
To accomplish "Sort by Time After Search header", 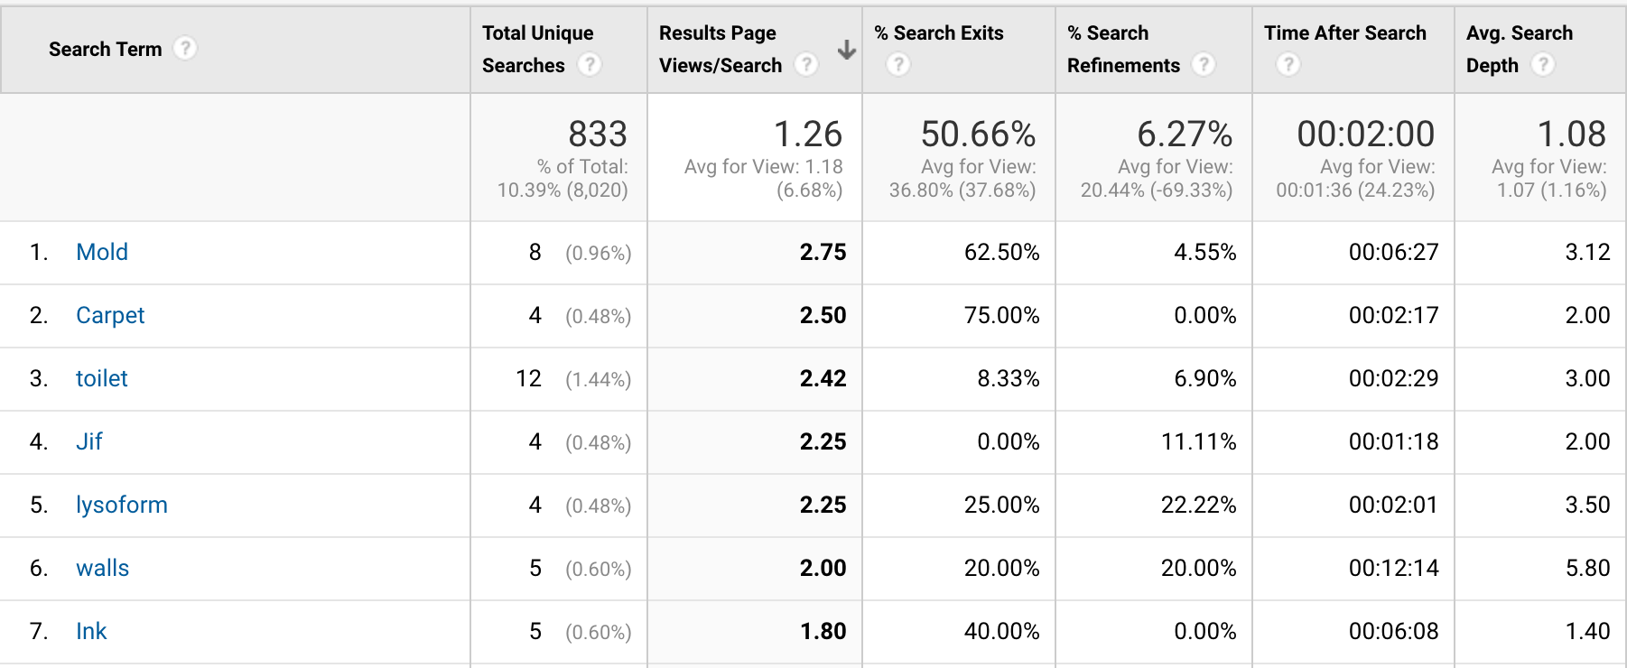I will pos(1344,33).
